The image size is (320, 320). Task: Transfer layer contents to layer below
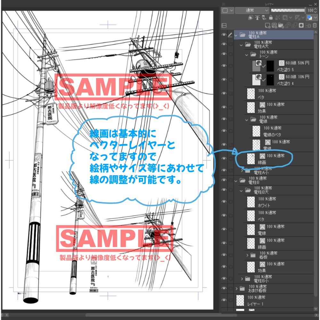[x=288, y=25]
